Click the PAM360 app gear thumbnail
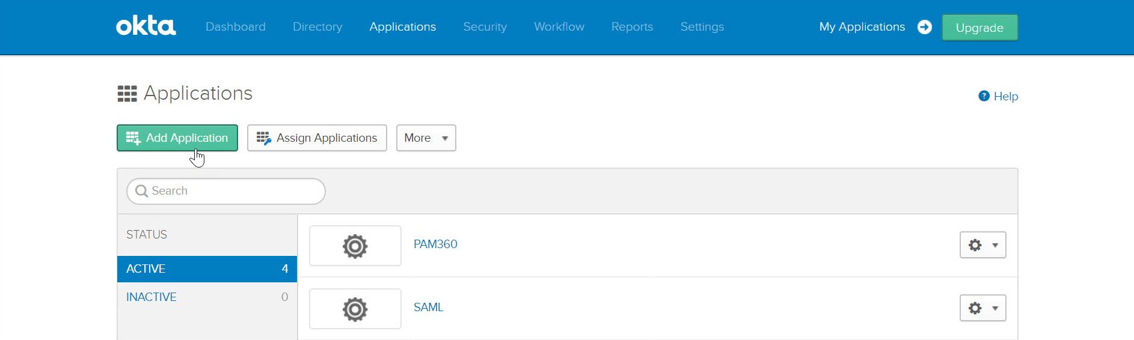Image resolution: width=1134 pixels, height=340 pixels. [355, 246]
